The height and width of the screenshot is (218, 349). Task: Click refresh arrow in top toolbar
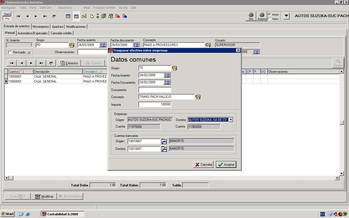(x=54, y=16)
